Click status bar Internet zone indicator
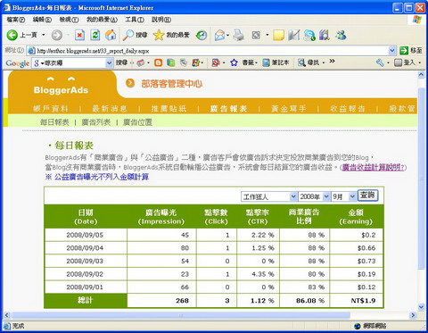 tap(371, 326)
